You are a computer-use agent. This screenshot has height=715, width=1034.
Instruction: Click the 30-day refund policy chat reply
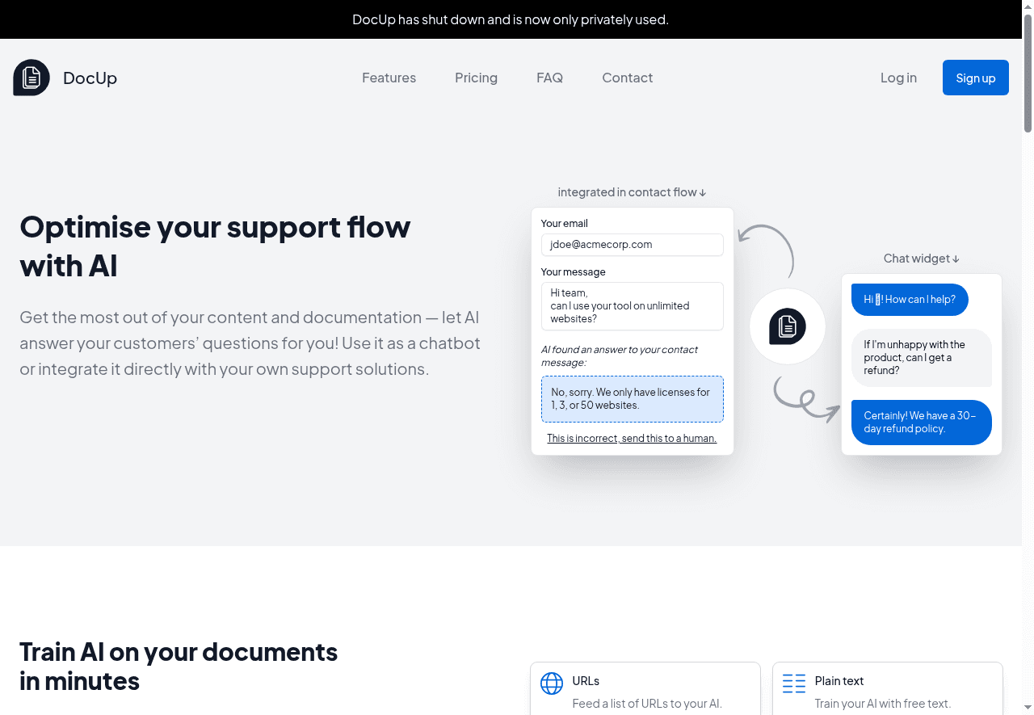921,423
